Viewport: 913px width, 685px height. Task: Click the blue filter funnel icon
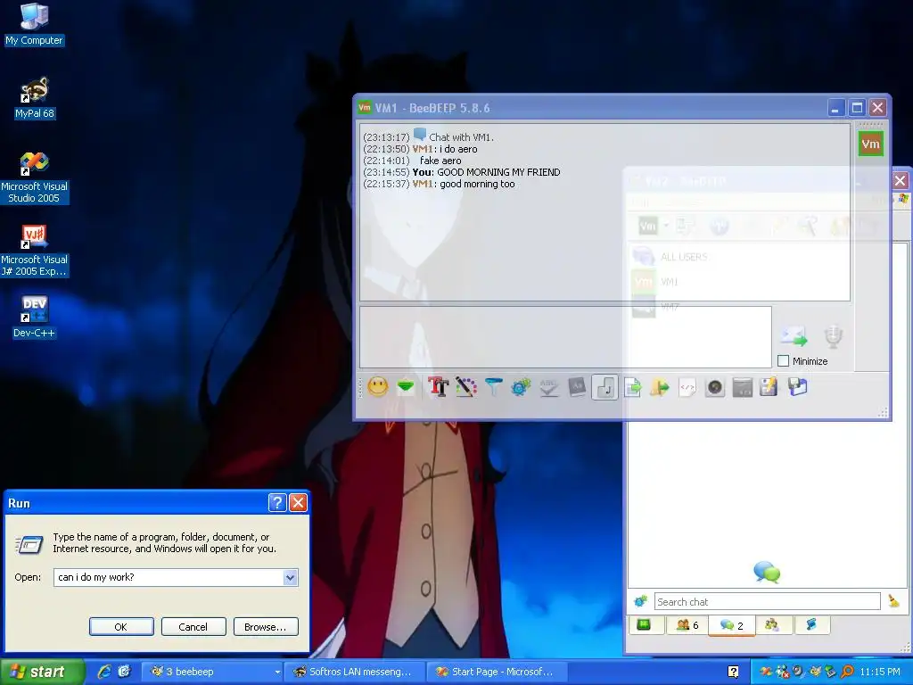[x=493, y=387]
